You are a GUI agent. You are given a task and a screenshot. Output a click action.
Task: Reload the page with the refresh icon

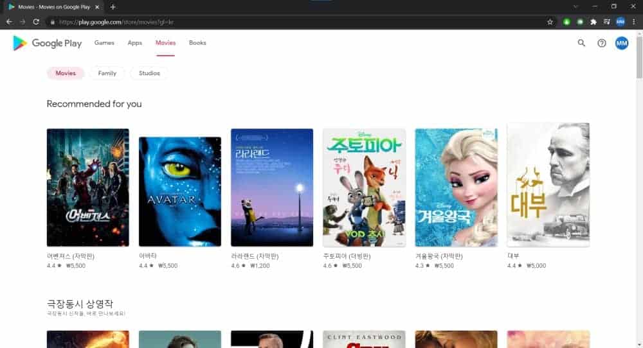pyautogui.click(x=36, y=22)
